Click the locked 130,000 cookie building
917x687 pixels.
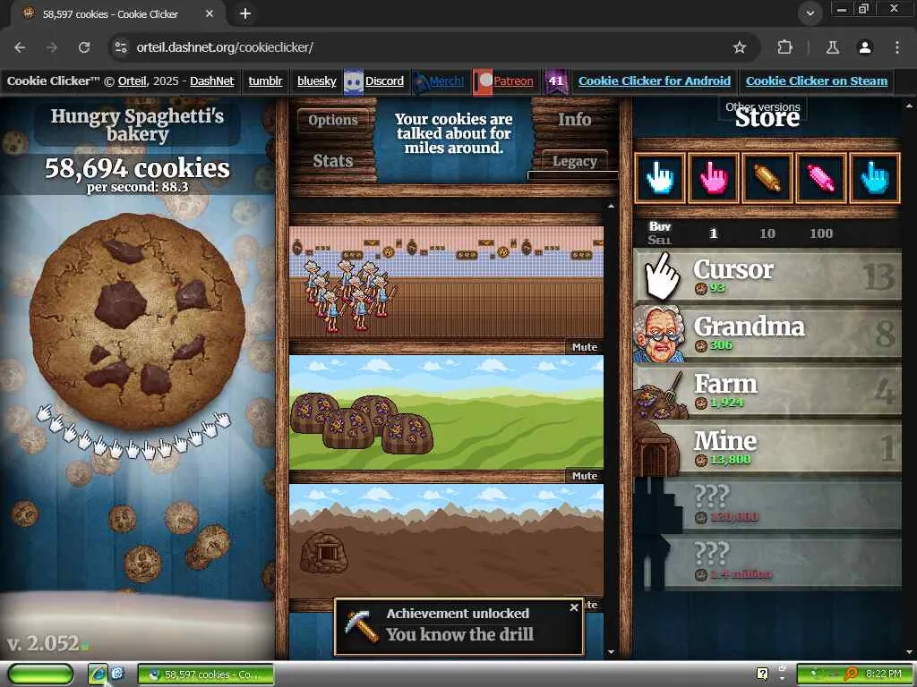click(767, 505)
